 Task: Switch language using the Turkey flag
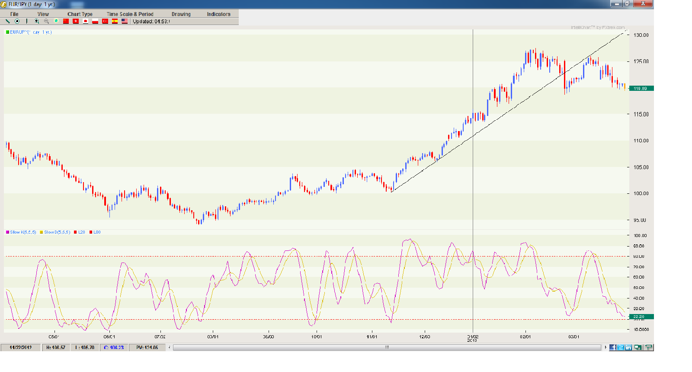coord(105,21)
